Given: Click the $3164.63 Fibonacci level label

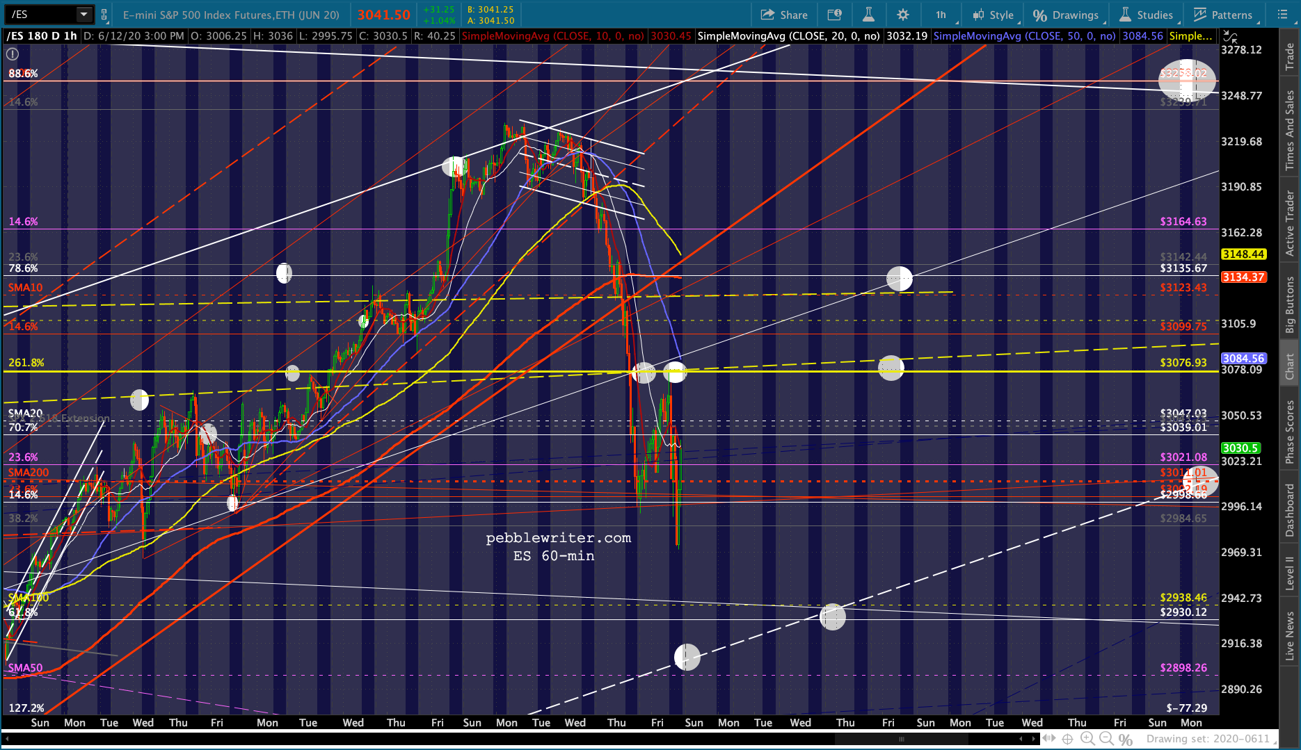Looking at the screenshot, I should click(x=1183, y=222).
